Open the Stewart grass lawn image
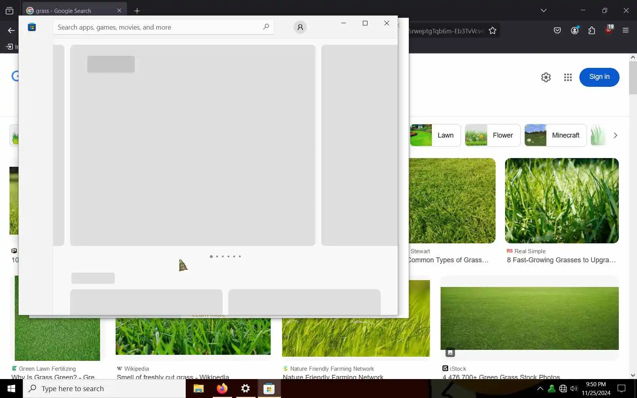This screenshot has height=398, width=637. (452, 201)
